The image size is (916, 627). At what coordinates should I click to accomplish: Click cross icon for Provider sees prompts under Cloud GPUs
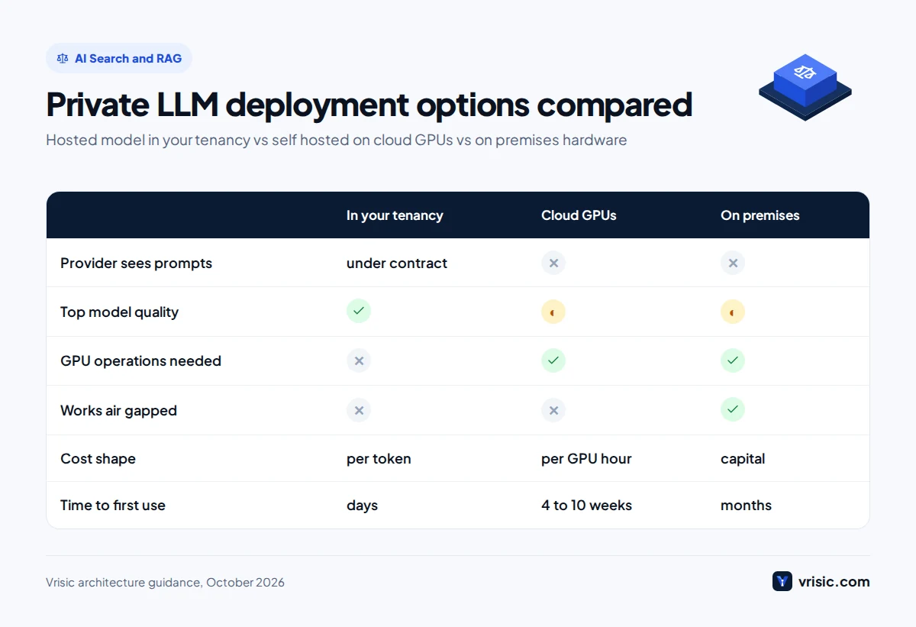(553, 263)
